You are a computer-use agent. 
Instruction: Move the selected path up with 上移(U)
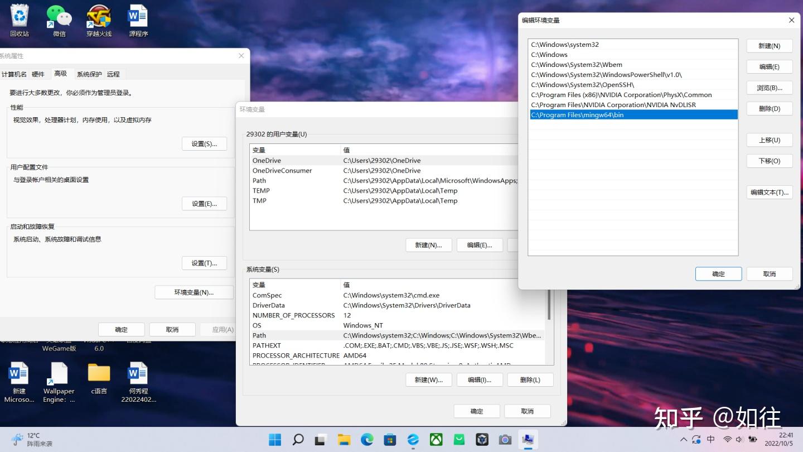[x=769, y=140]
